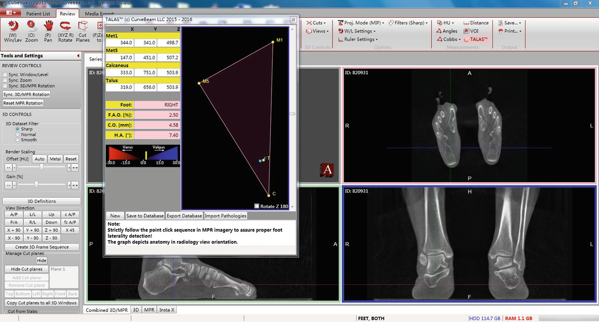Open the VOI measurement tool

pos(471,31)
